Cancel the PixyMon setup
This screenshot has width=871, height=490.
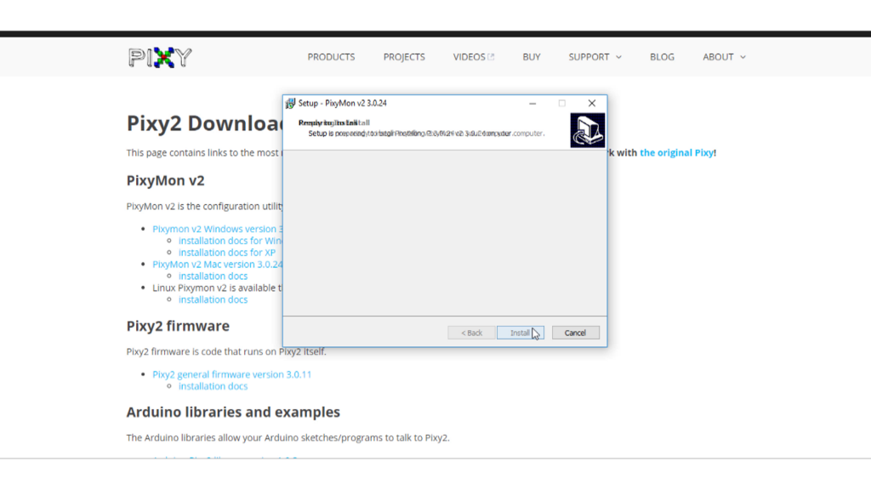(575, 333)
